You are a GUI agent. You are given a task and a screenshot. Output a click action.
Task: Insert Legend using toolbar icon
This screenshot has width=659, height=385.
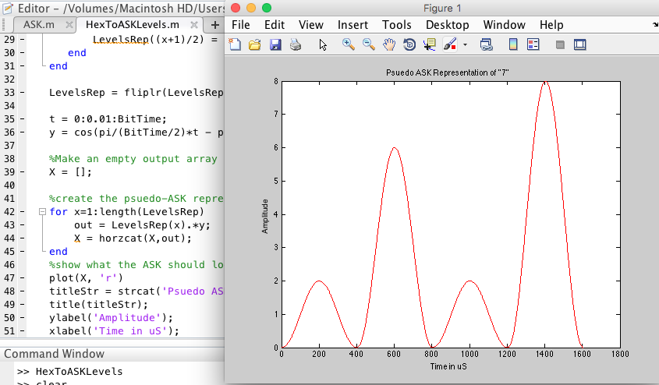click(x=533, y=44)
